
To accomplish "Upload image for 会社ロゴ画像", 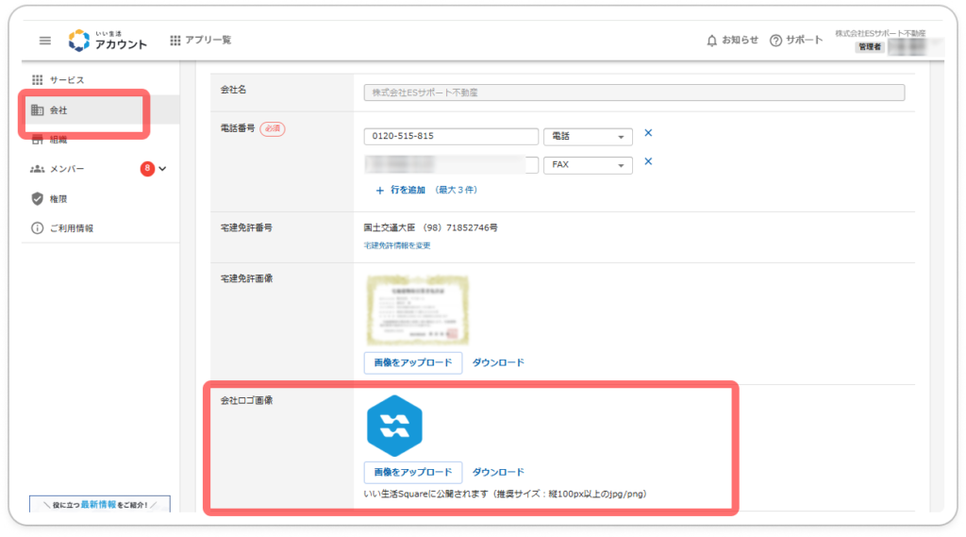I will tap(412, 472).
